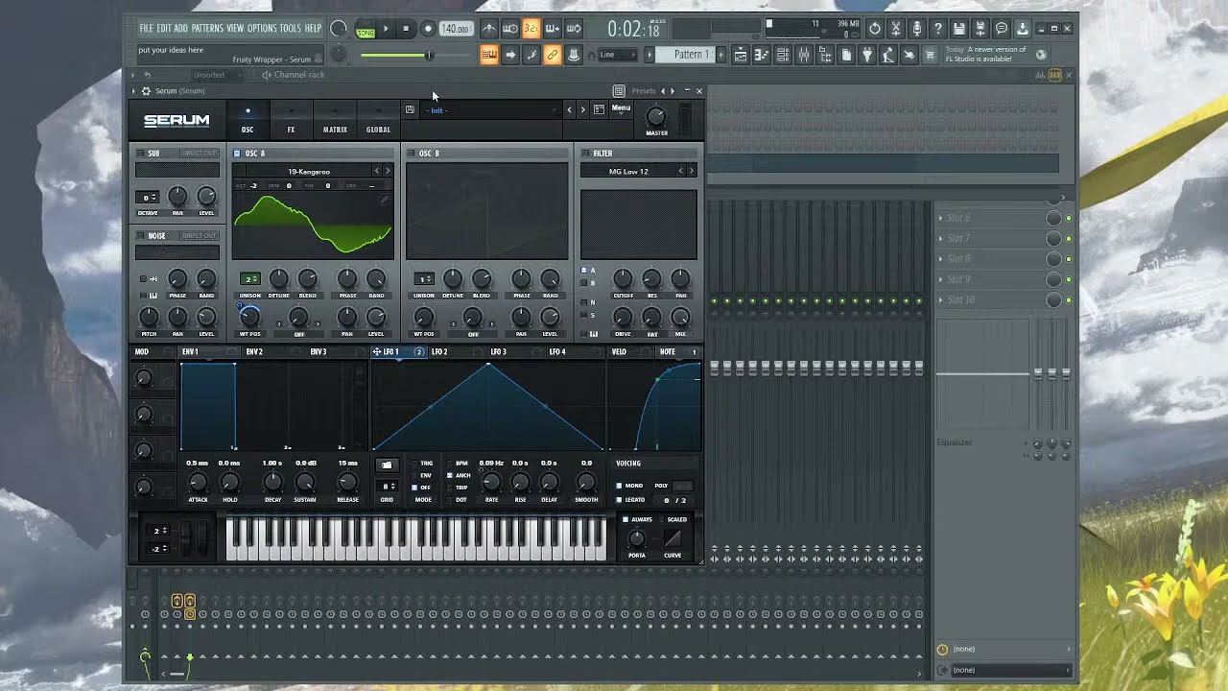Enable the OSC B checkbox
Image resolution: width=1228 pixels, height=691 pixels.
tap(411, 154)
